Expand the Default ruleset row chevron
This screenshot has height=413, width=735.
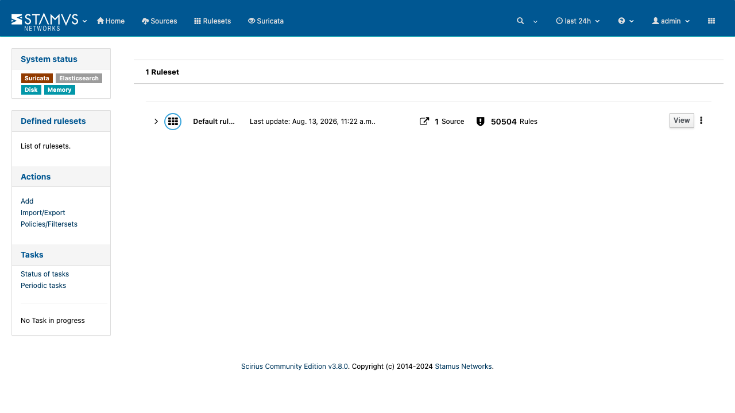click(156, 122)
